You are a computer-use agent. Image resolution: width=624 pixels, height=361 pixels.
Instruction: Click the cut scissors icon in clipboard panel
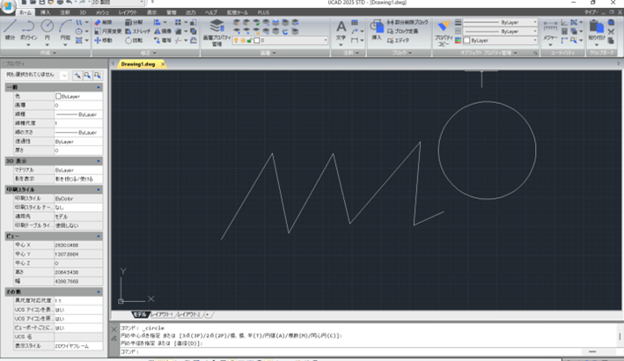coord(612,32)
